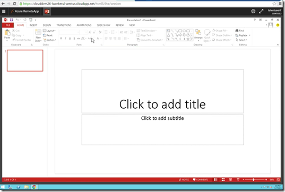The image size is (285, 192).
Task: Open Shape Effects dropdown
Action: coord(221,40)
